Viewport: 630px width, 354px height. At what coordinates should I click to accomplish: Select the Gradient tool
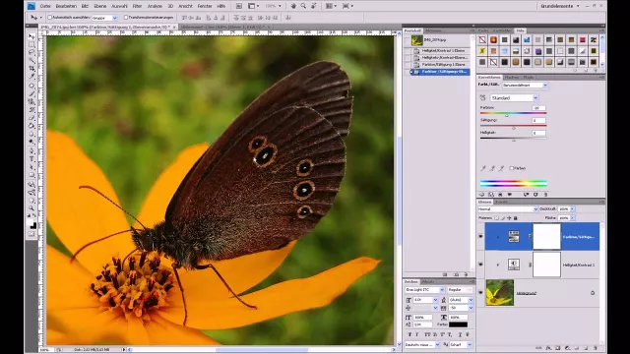click(x=31, y=126)
